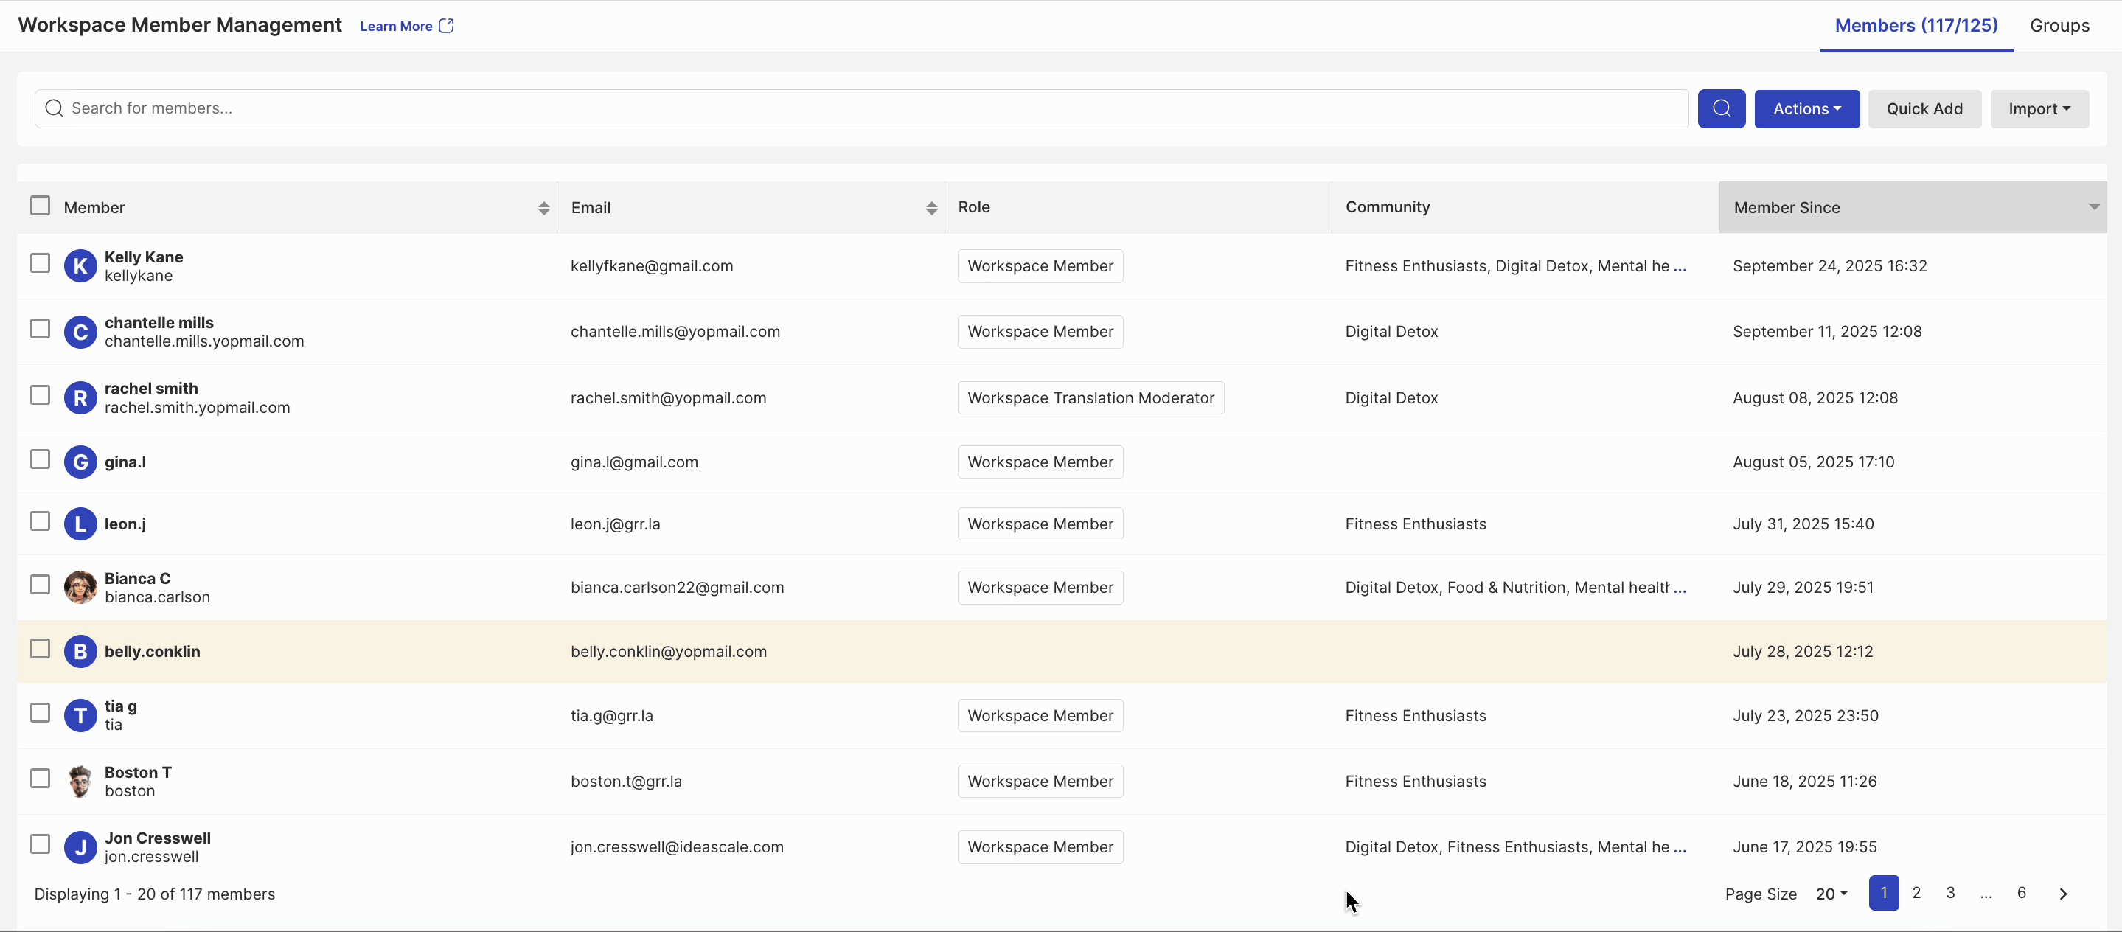The height and width of the screenshot is (932, 2122).
Task: Expand the truncated community ellipsis for Bianca C
Action: point(1680,588)
